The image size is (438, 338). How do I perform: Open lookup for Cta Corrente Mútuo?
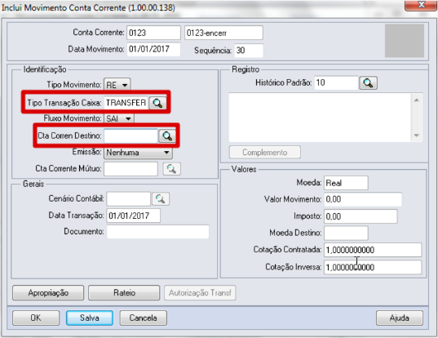171,169
